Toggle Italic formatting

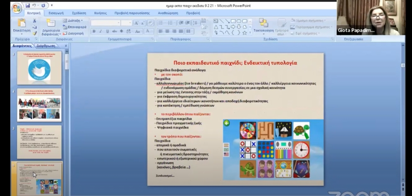101,31
